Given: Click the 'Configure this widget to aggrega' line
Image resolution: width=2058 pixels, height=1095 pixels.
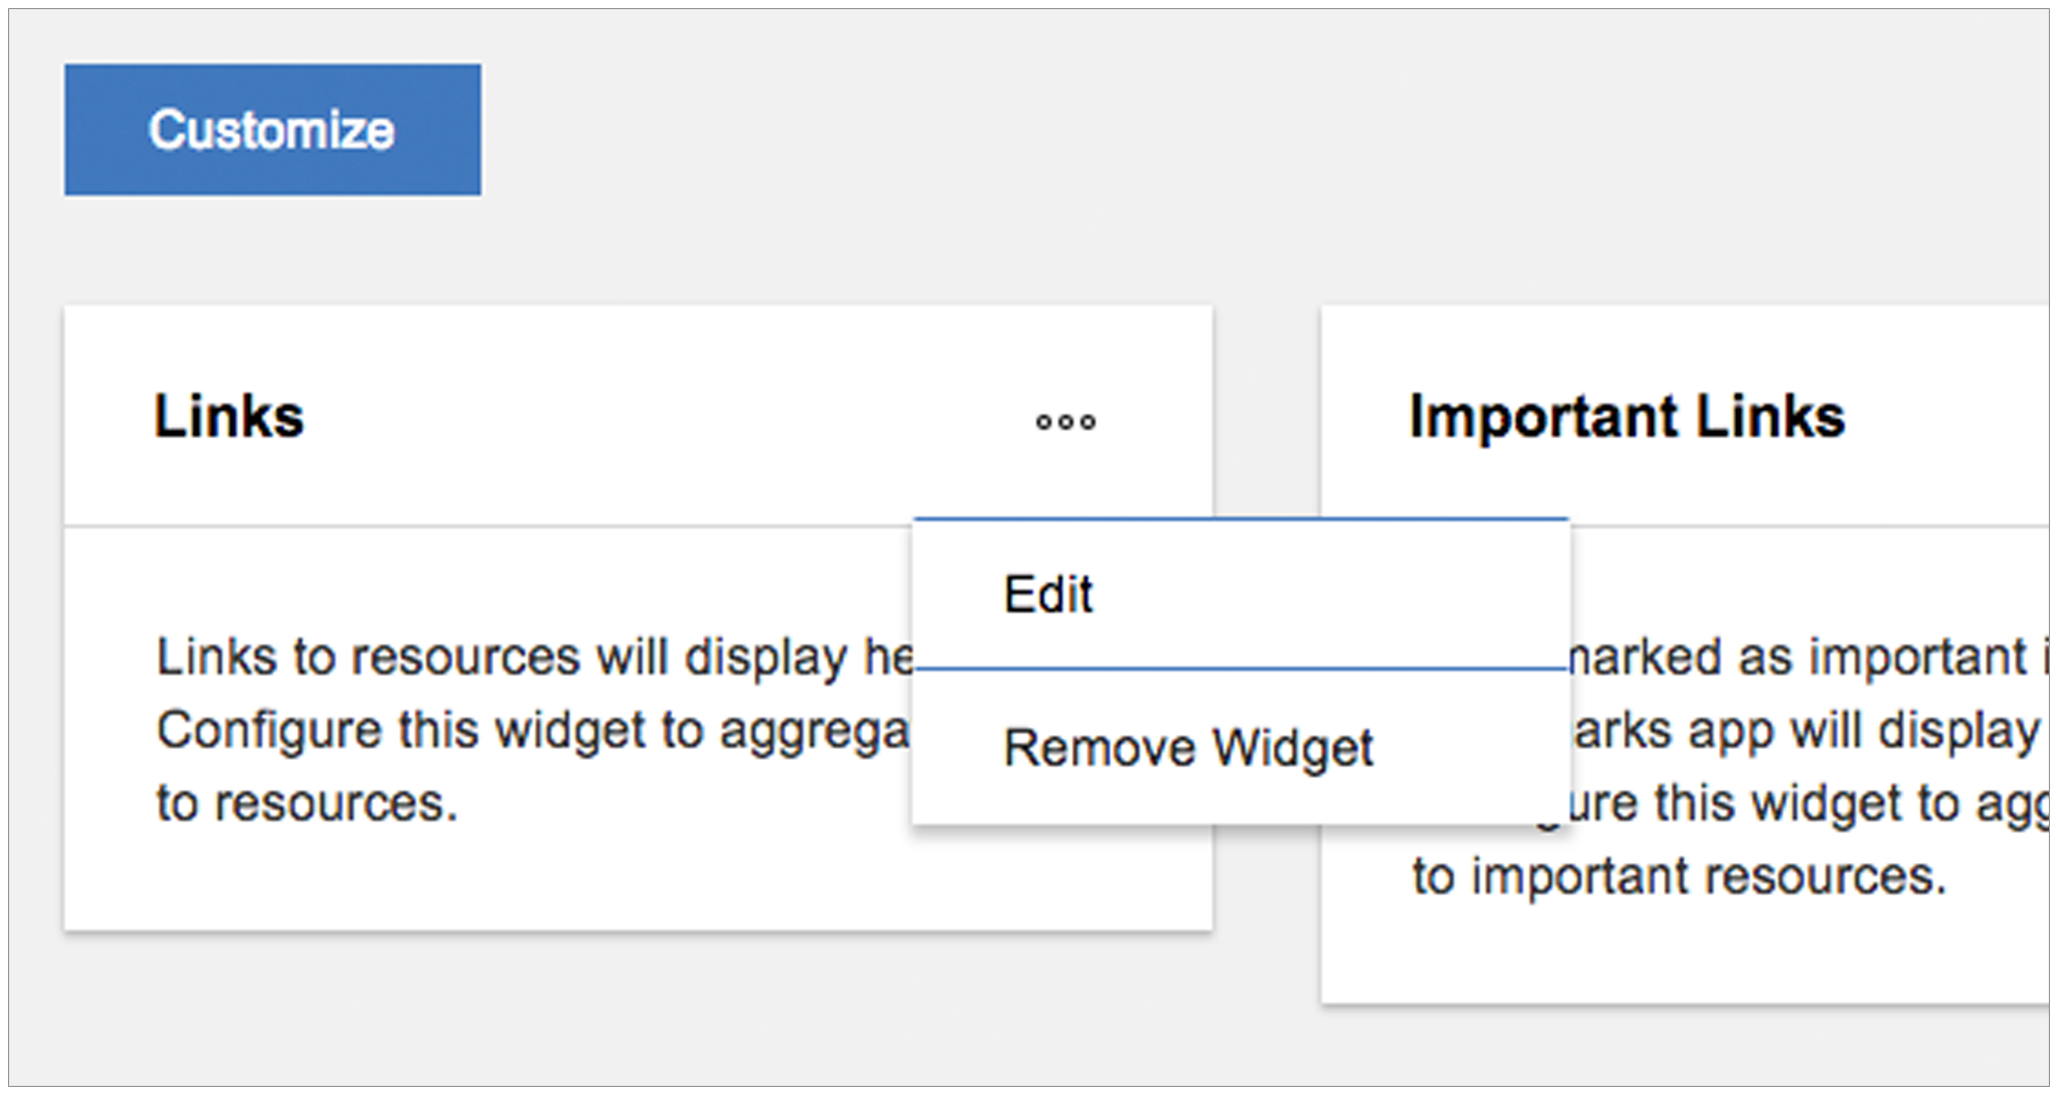Looking at the screenshot, I should [533, 731].
